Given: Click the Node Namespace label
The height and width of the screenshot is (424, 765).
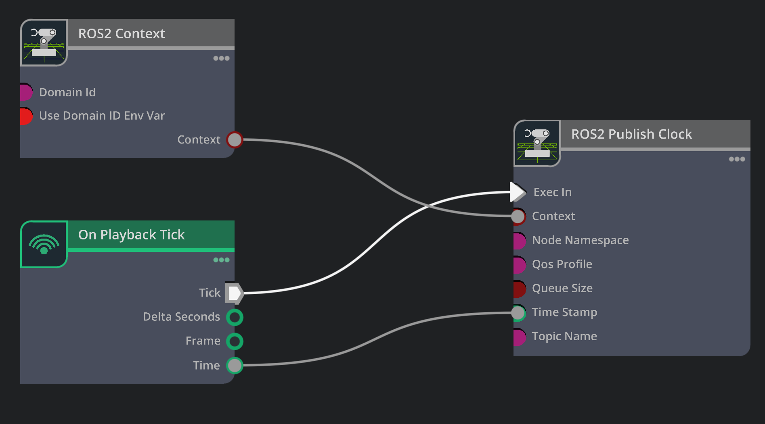Looking at the screenshot, I should (581, 240).
